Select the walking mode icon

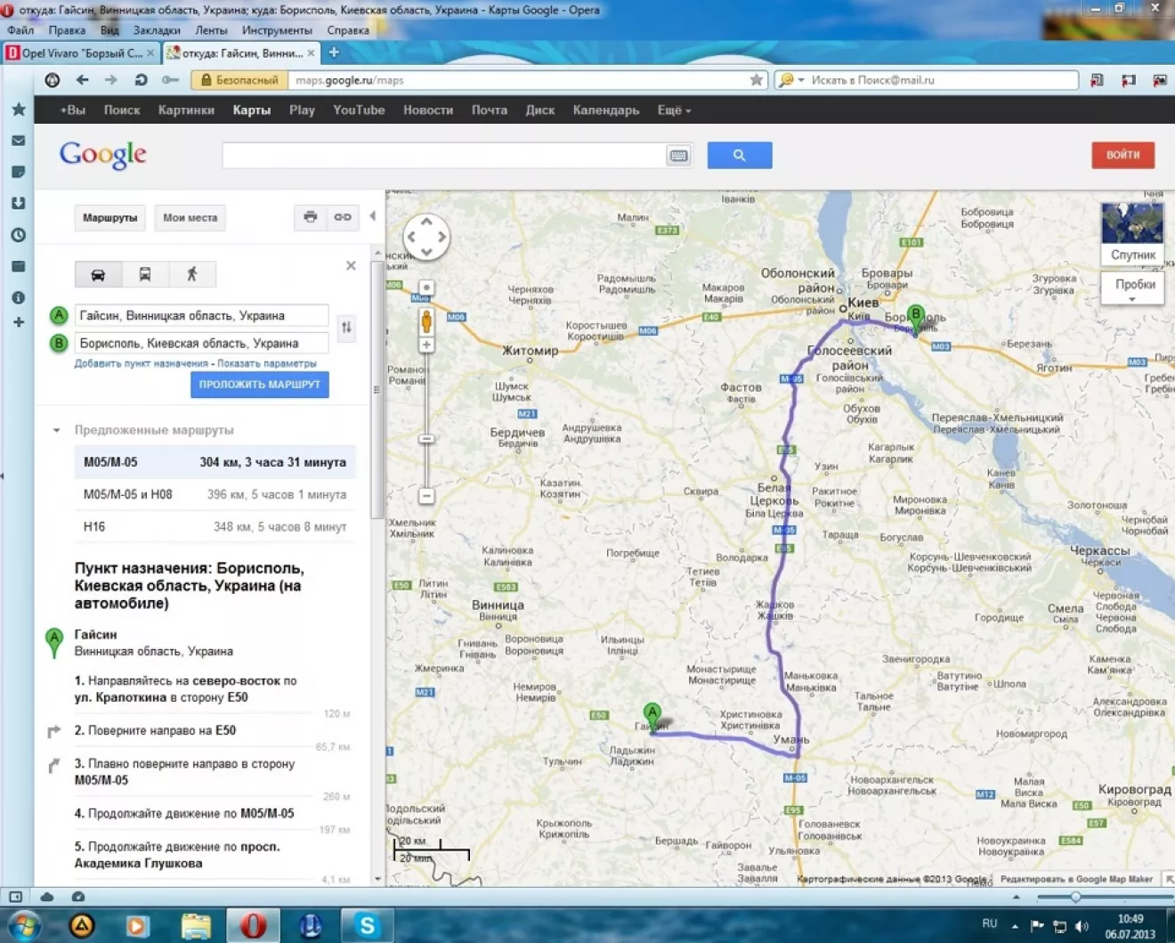pos(192,274)
